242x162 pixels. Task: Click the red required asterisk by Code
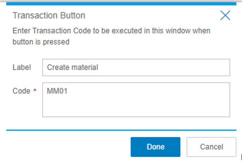(35, 91)
